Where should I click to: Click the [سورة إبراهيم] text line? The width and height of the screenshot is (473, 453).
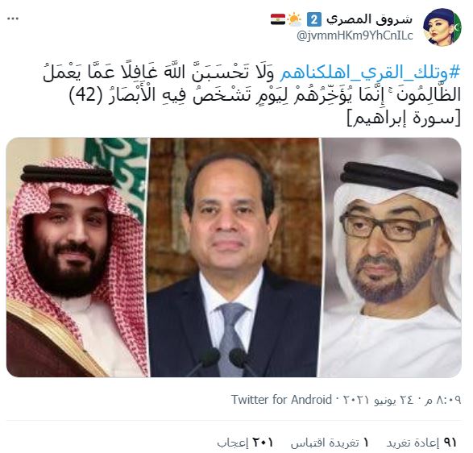(x=404, y=118)
